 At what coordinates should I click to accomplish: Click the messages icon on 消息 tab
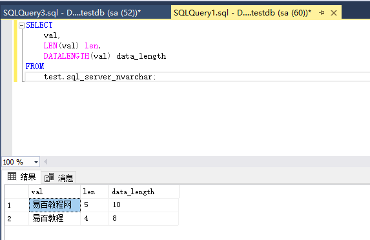point(49,177)
